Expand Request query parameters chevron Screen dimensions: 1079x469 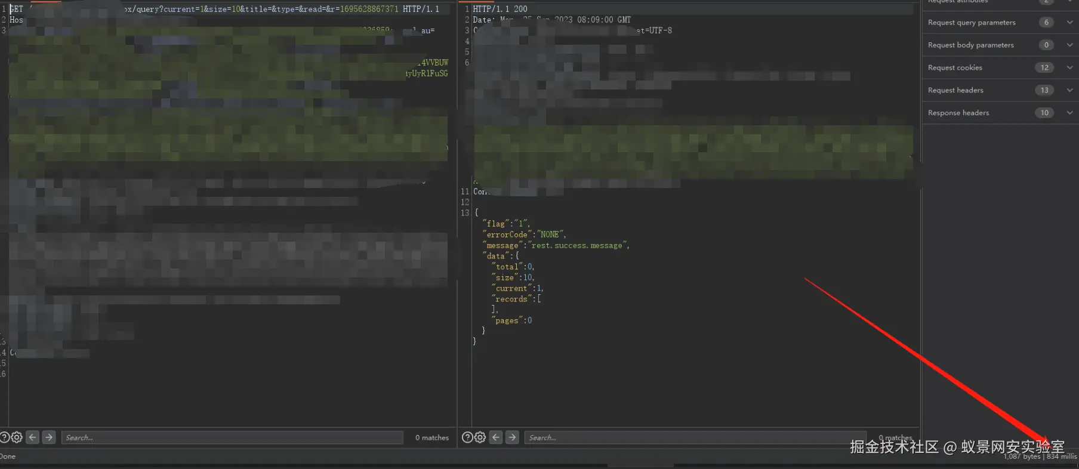1069,22
